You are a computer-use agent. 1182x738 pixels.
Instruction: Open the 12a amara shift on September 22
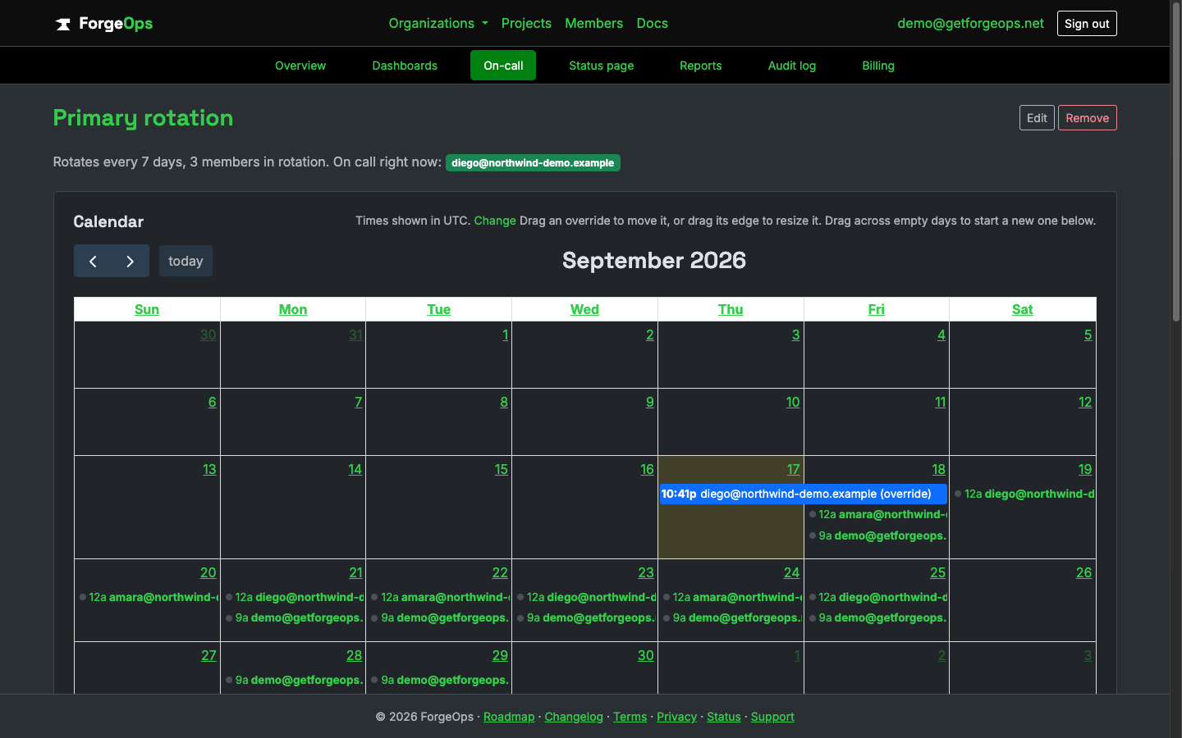(439, 597)
